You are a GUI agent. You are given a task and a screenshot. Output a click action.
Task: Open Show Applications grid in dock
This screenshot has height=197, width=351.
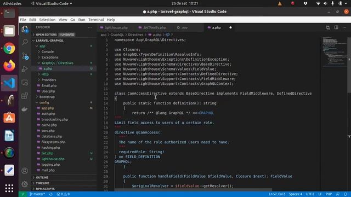tap(9, 188)
